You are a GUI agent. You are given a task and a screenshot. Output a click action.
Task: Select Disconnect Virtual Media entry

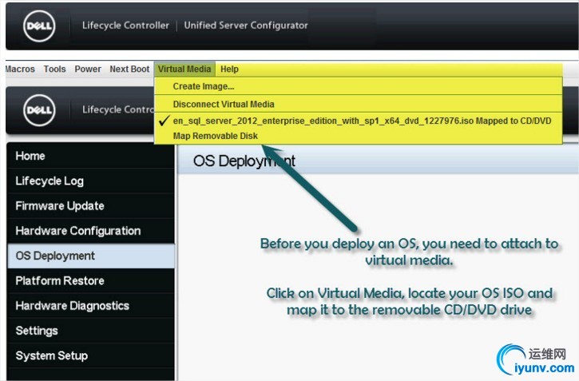click(359, 104)
